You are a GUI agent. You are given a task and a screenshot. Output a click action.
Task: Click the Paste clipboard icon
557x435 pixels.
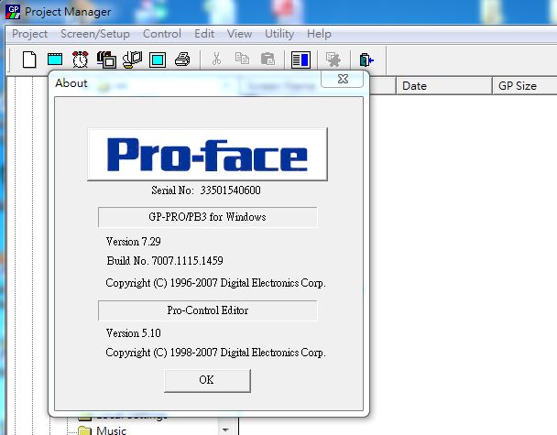tap(268, 60)
